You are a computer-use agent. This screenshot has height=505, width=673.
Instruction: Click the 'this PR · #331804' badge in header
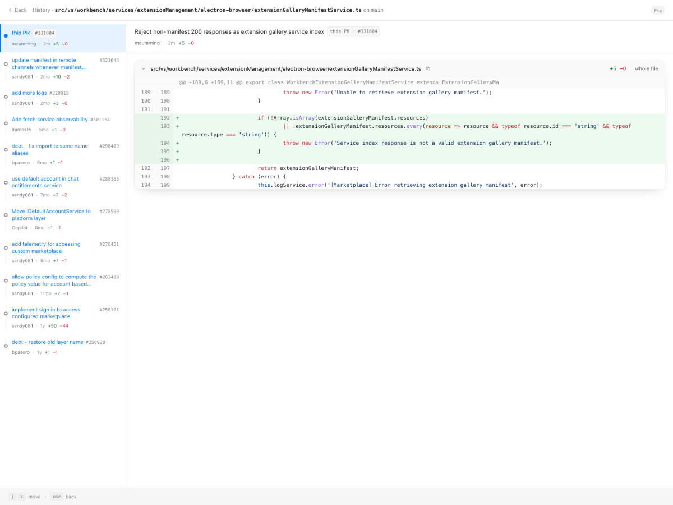point(353,31)
